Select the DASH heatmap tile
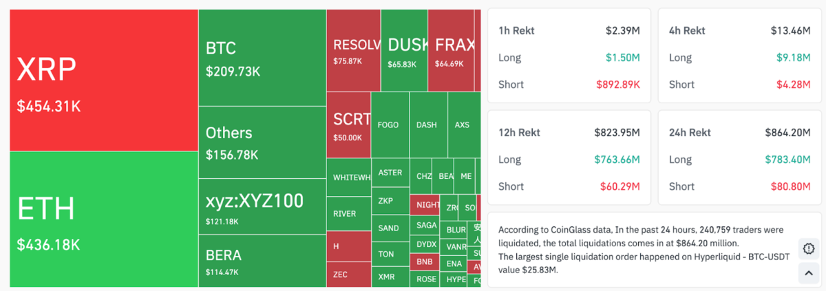 pos(427,125)
